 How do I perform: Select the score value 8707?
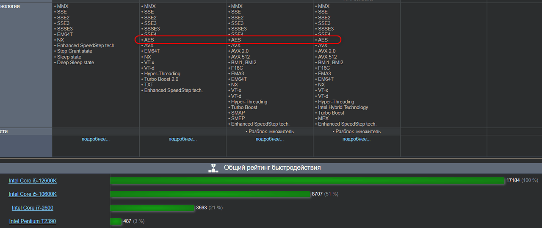(317, 194)
